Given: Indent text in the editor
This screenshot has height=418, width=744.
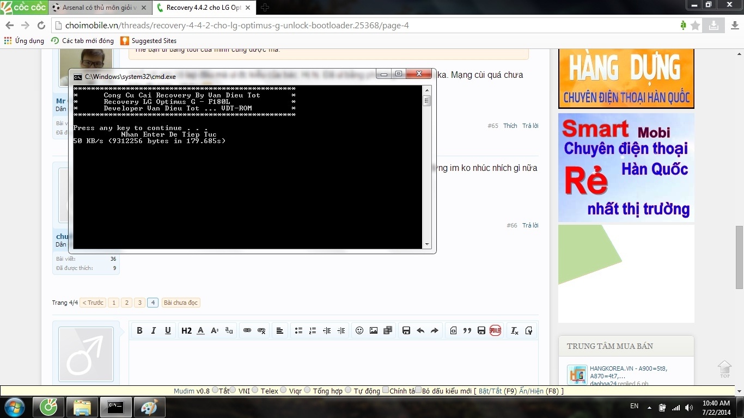Looking at the screenshot, I should point(341,330).
